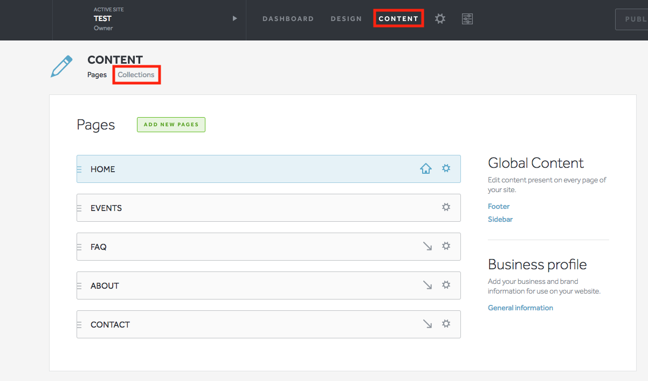Click the arrow icon on FAQ row

click(428, 246)
